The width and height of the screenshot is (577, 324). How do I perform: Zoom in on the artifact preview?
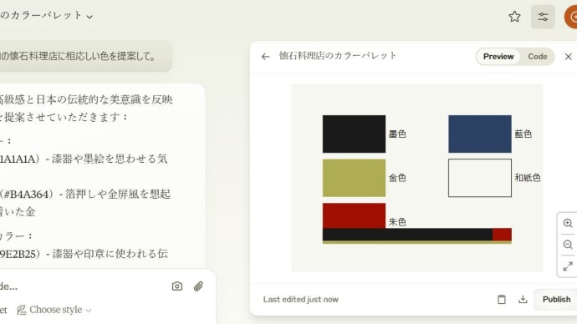coord(568,223)
